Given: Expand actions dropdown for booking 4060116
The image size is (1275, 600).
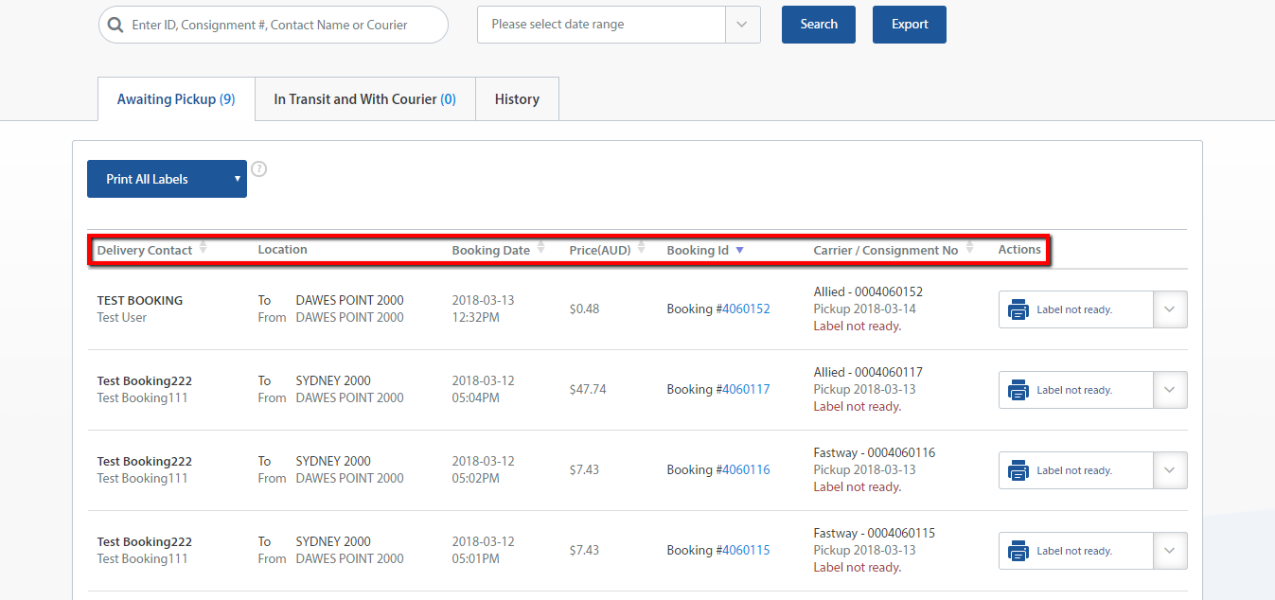Looking at the screenshot, I should [1170, 470].
